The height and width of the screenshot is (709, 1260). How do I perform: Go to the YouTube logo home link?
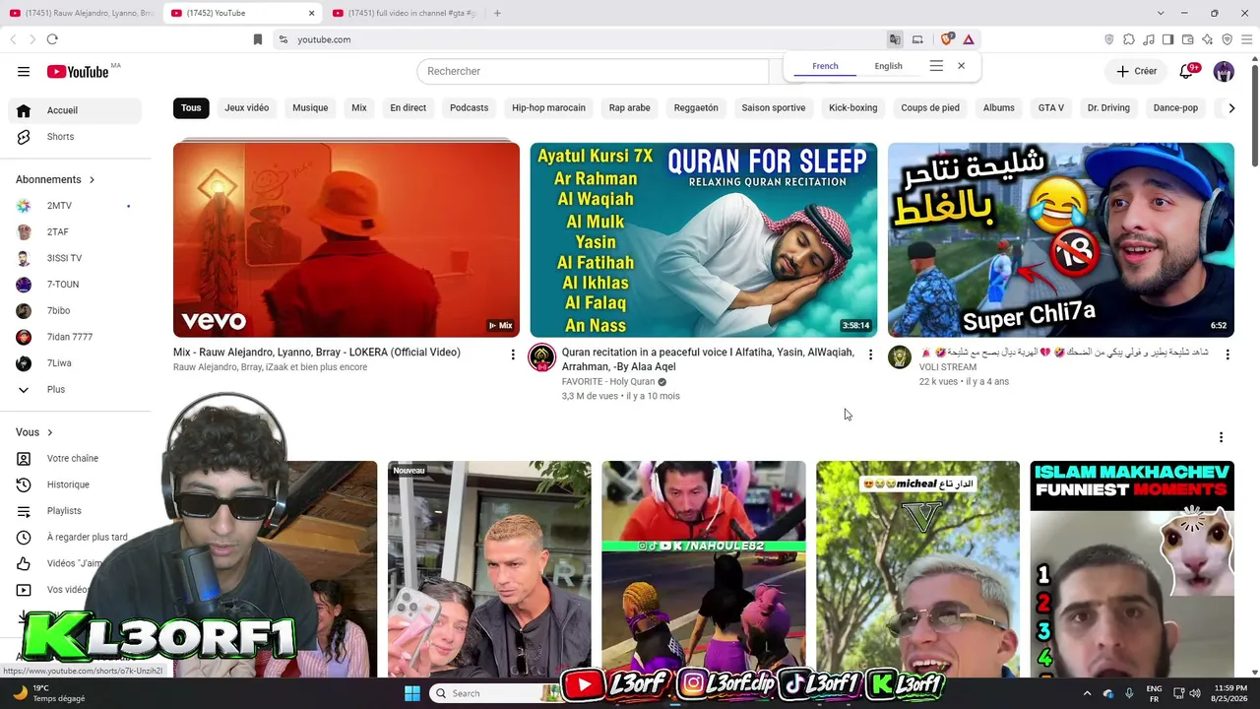tap(78, 72)
